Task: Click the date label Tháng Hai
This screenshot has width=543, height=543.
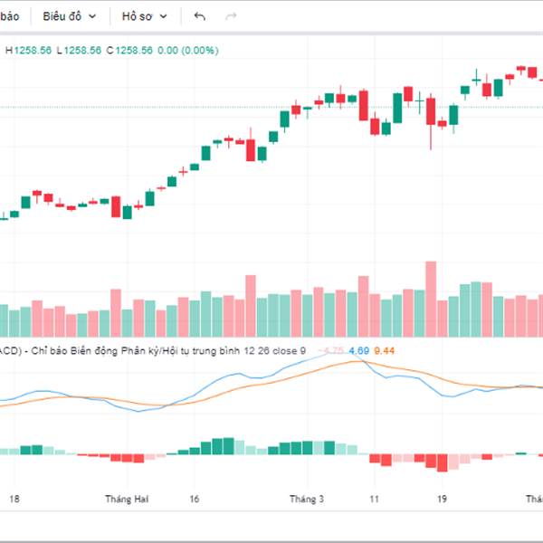Action: pyautogui.click(x=127, y=499)
